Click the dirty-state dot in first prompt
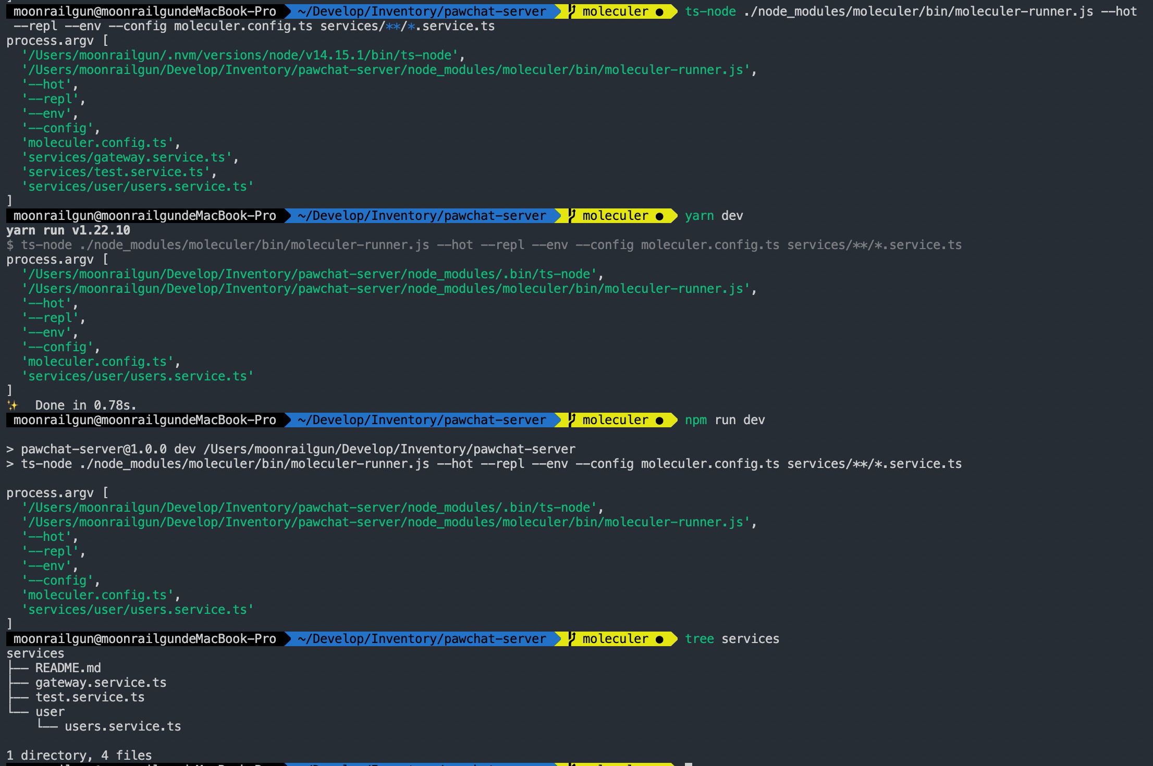Screen dimensions: 1153x766 tap(659, 12)
